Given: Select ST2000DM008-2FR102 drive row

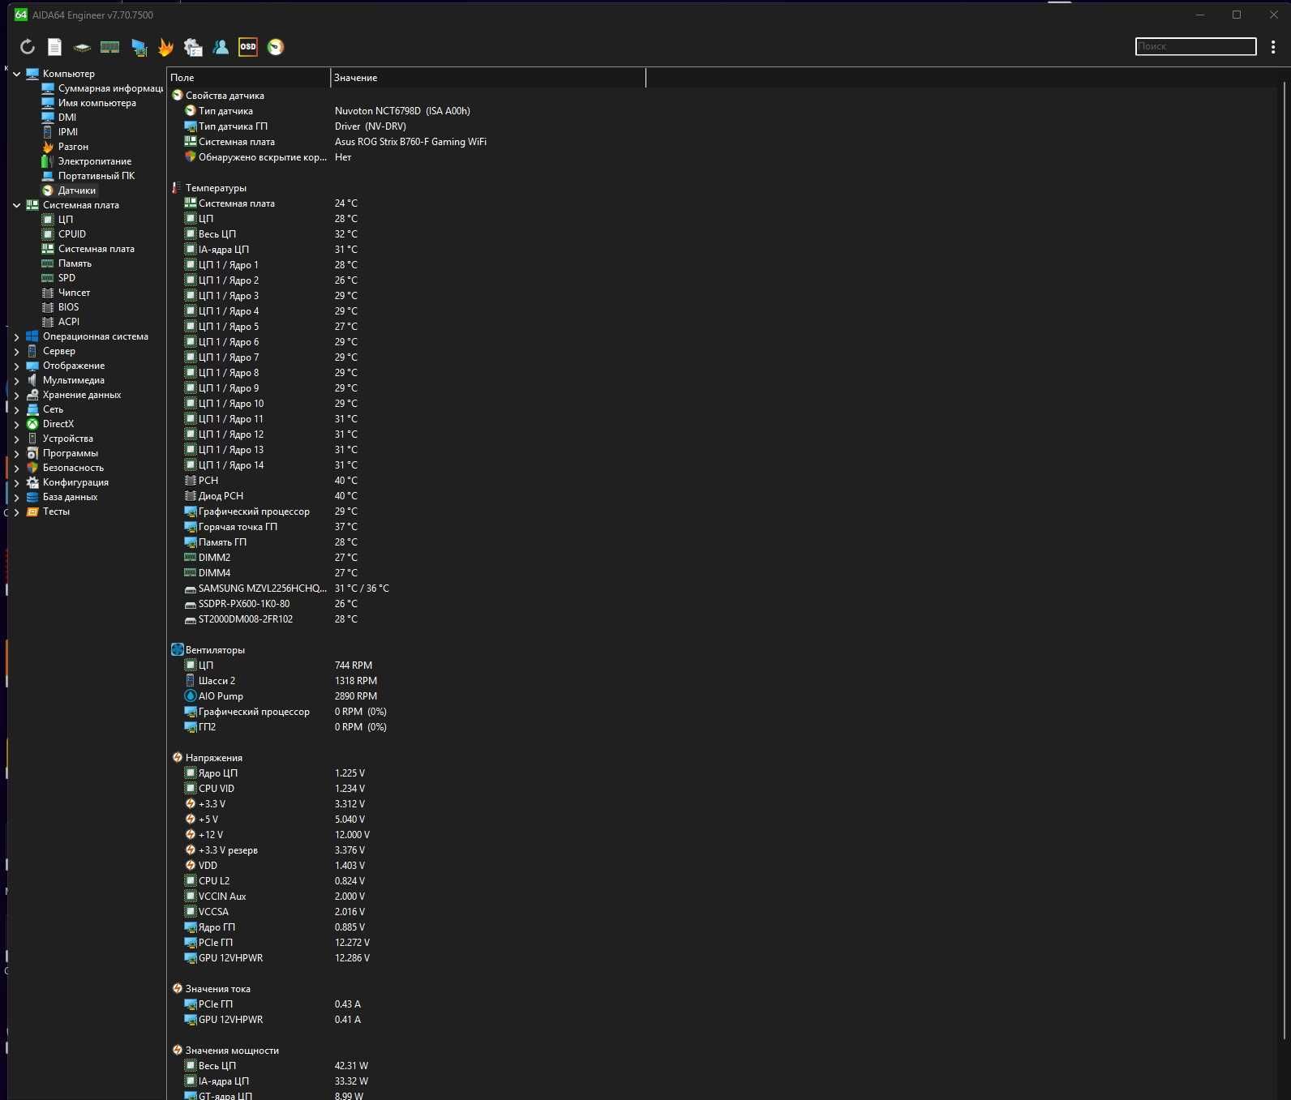Looking at the screenshot, I should point(722,619).
